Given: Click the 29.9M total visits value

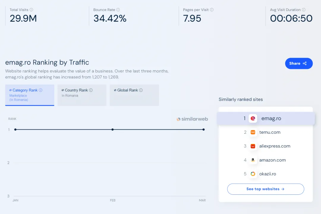Looking at the screenshot, I should point(23,18).
